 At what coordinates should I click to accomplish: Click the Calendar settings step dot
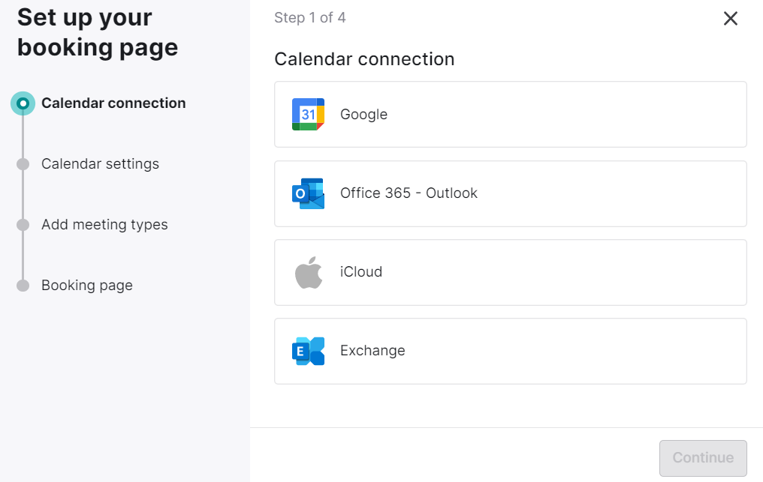[23, 163]
